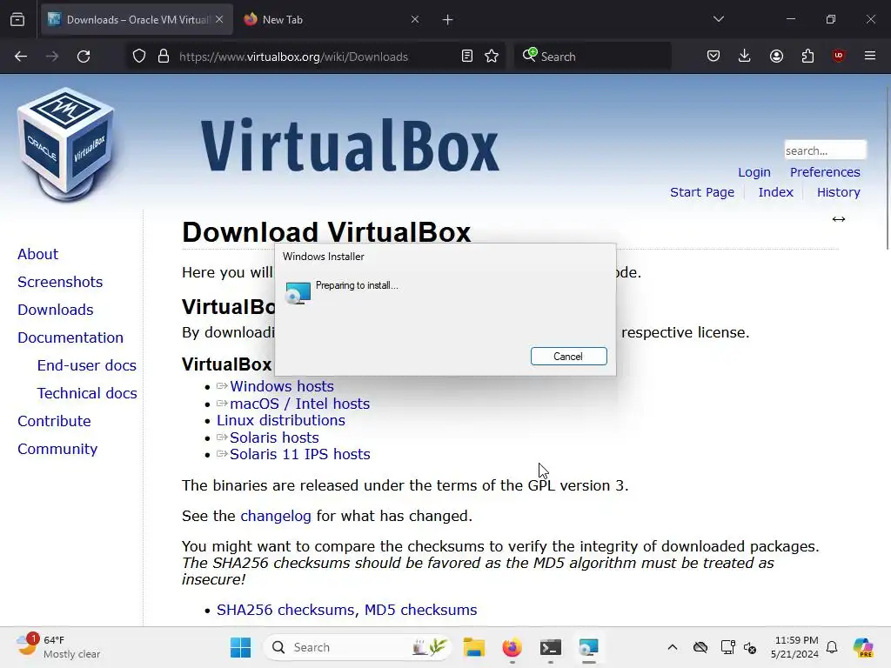Click the Solaris 11 IPS hosts link

[299, 454]
